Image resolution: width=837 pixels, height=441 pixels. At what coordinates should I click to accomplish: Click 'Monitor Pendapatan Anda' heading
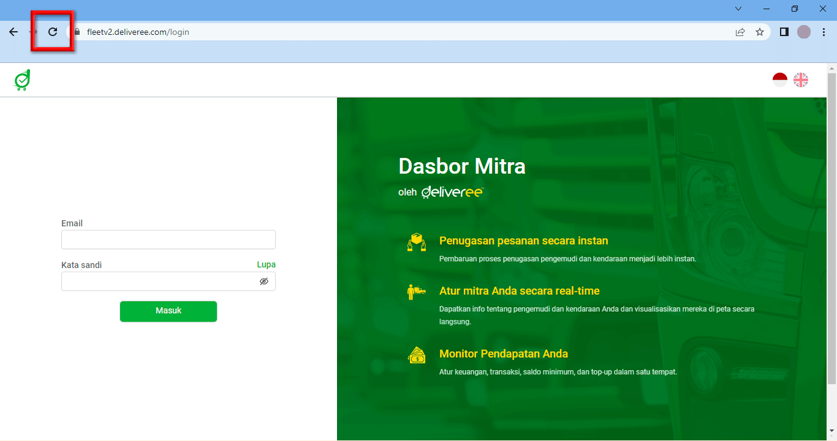point(504,354)
